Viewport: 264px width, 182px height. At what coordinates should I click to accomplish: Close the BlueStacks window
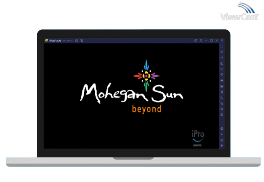coord(217,40)
